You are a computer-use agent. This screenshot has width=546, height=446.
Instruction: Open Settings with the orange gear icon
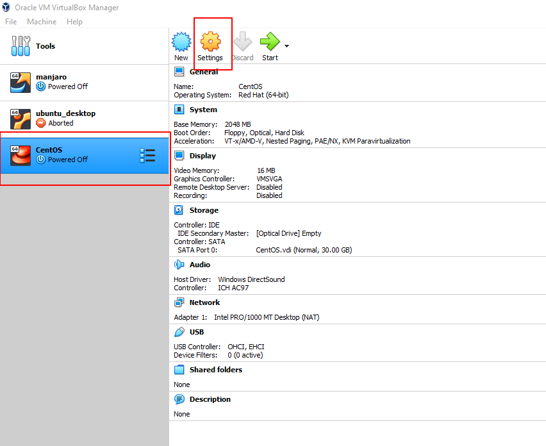[x=210, y=42]
